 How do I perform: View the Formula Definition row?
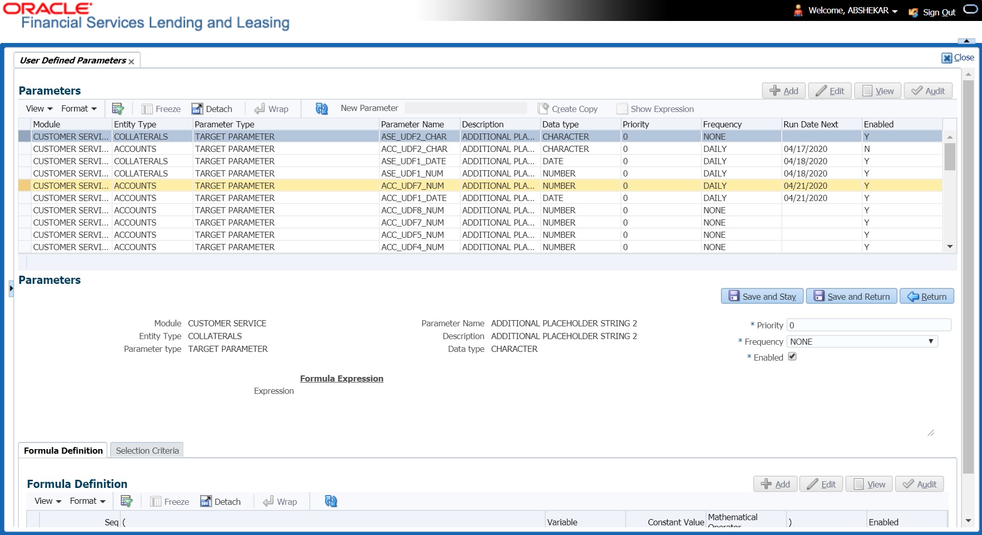(x=869, y=484)
